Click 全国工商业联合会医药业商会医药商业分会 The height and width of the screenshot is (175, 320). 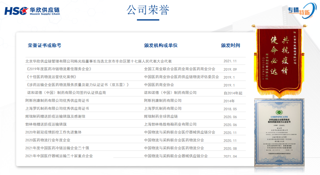180,69
